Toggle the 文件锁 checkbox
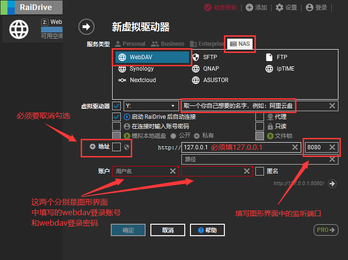 (x=260, y=136)
